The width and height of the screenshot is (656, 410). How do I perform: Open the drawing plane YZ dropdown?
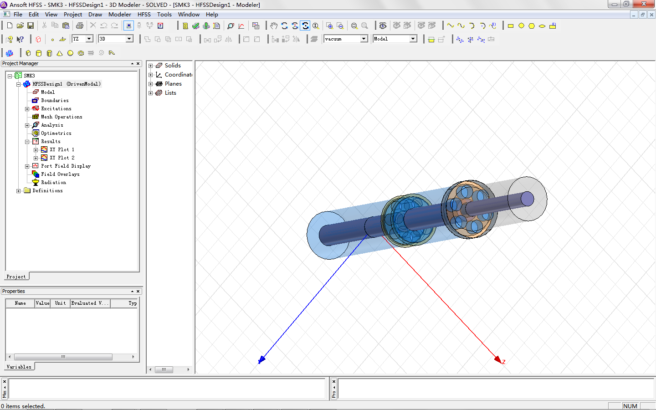[89, 39]
